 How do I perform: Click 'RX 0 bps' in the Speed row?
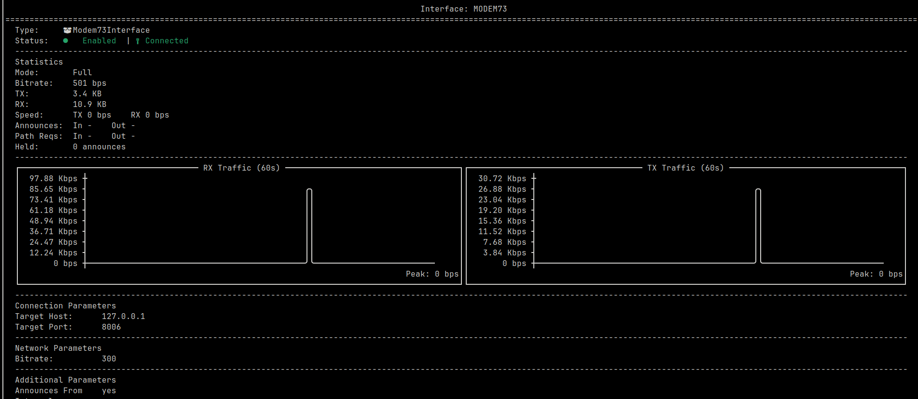(x=150, y=115)
